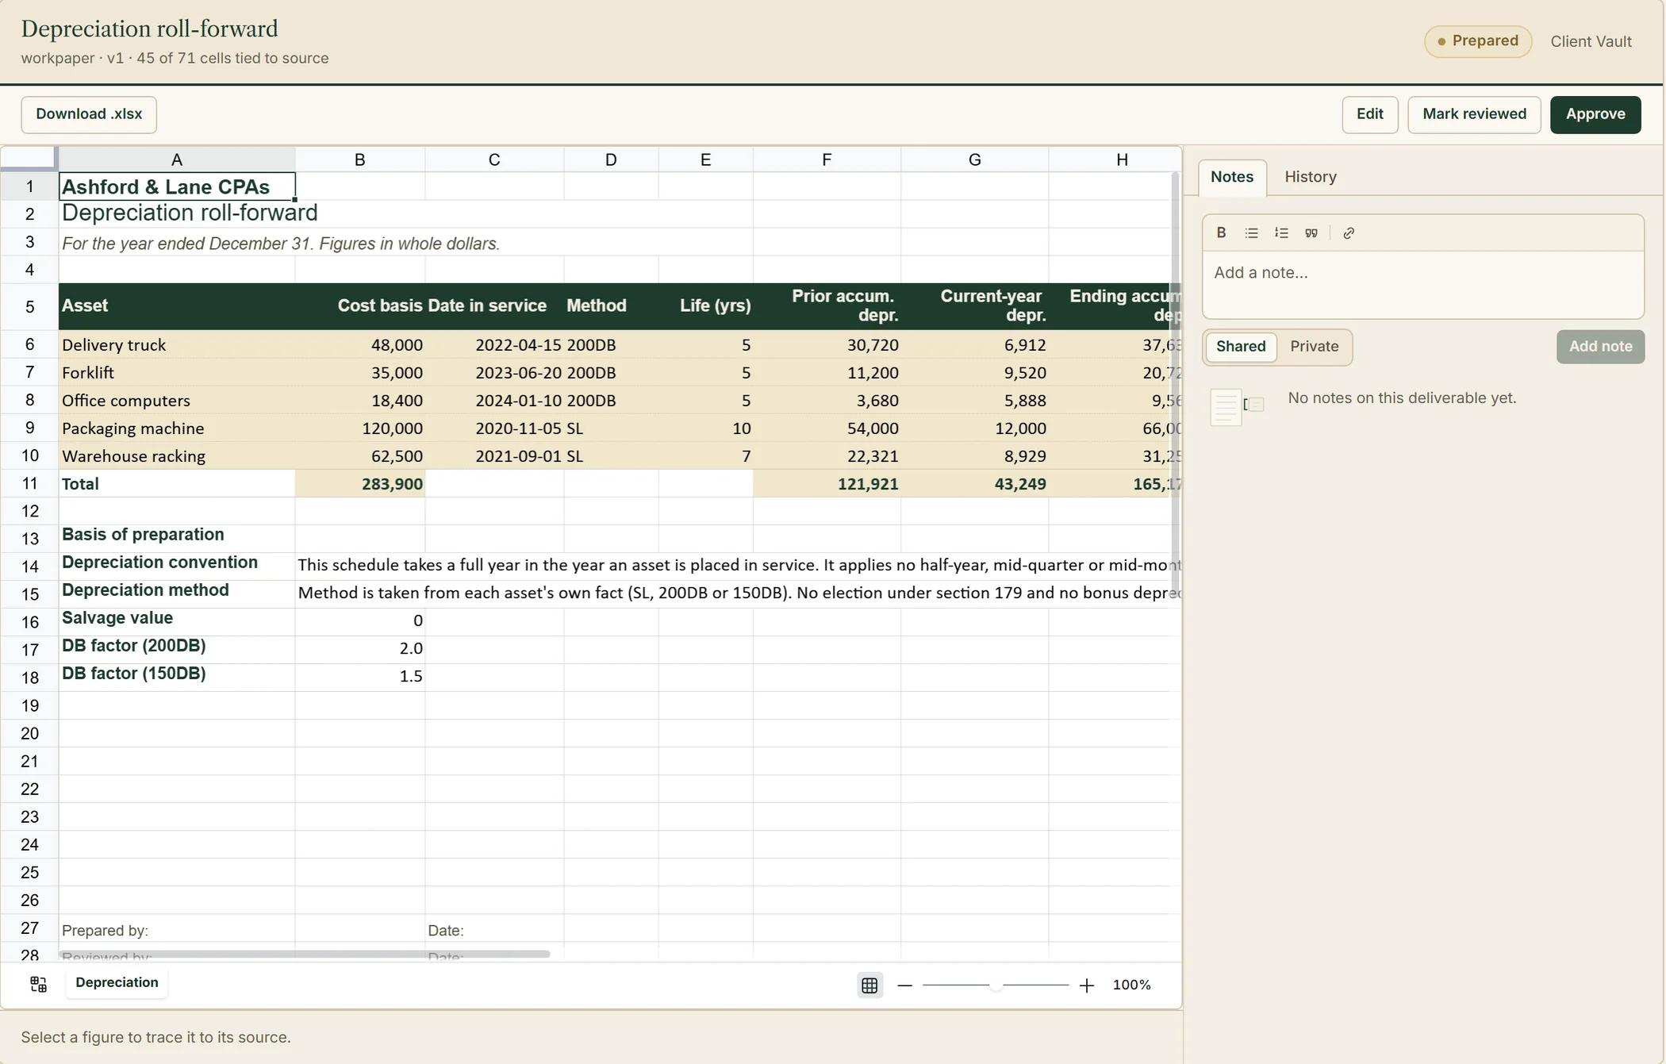Open the Client Vault link
The image size is (1666, 1064).
[x=1591, y=41]
